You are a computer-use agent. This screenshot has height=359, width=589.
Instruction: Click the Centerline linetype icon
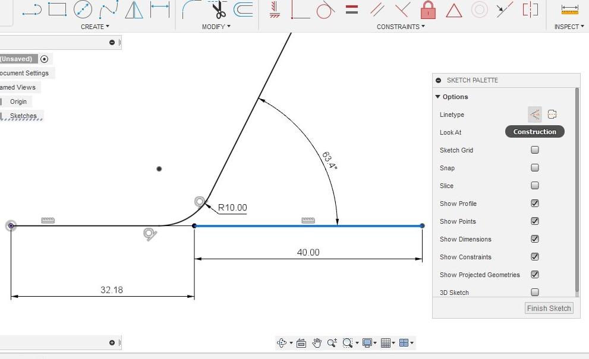click(552, 114)
